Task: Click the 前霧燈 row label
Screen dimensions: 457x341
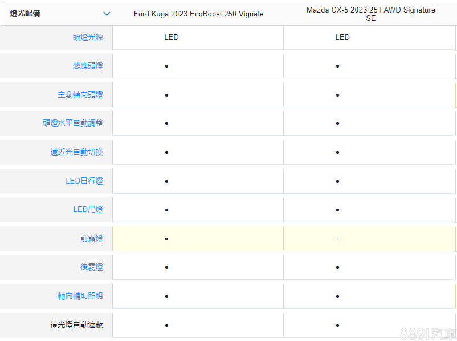Action: 91,239
